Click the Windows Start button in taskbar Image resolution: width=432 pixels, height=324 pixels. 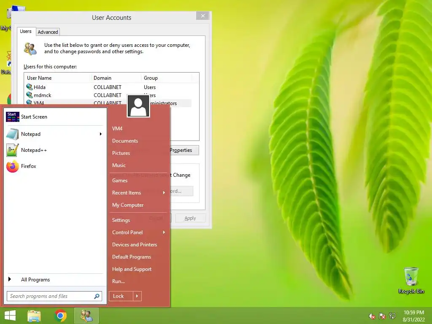(x=10, y=316)
